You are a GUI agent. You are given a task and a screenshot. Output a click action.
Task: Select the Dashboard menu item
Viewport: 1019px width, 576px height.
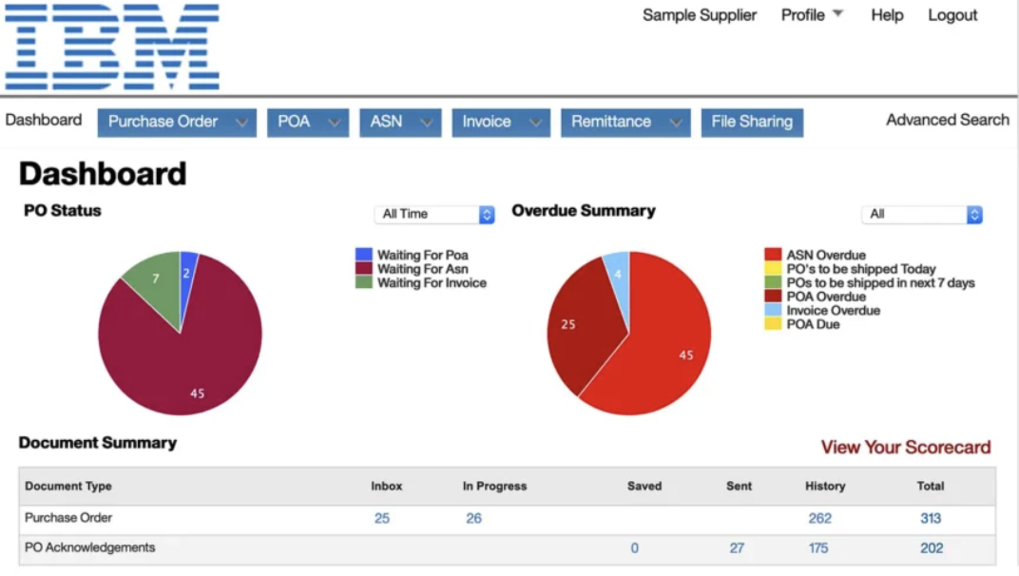pyautogui.click(x=42, y=120)
